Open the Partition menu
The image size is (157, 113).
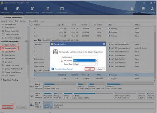coord(23,21)
